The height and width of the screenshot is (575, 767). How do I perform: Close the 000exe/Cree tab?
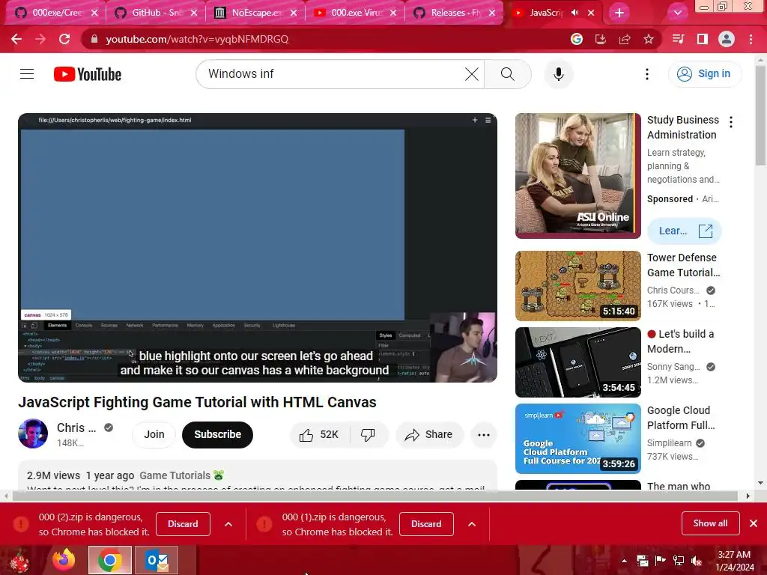click(x=94, y=13)
